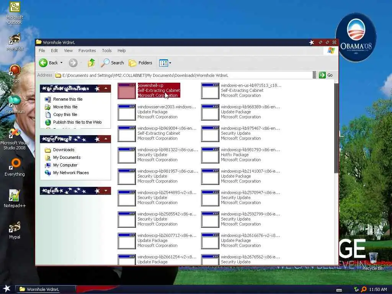Collapse the Other Places panel
This screenshot has height=294, width=392.
click(106, 139)
